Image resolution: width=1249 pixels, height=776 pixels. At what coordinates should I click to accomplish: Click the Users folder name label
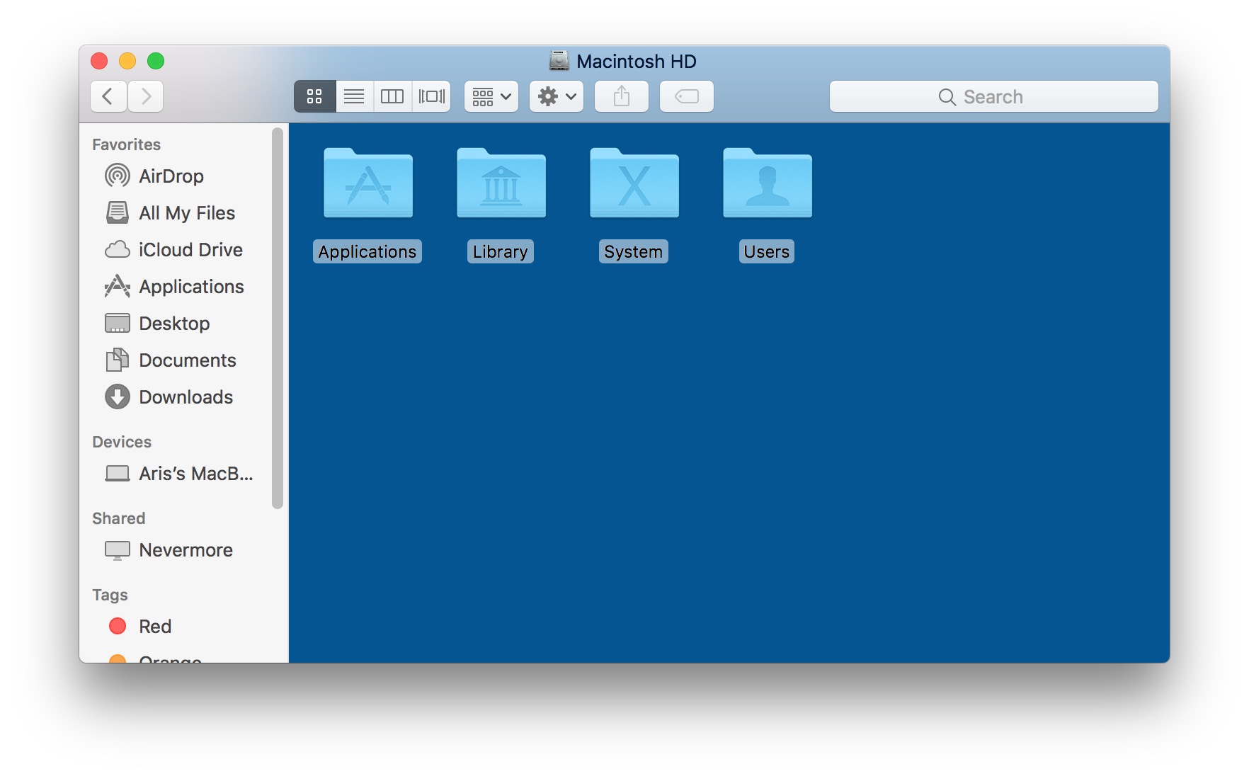tap(767, 251)
